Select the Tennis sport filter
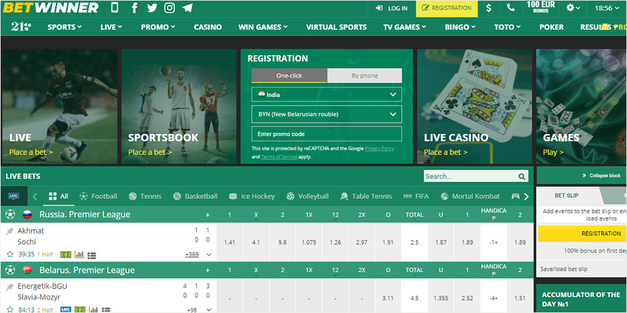Image resolution: width=627 pixels, height=313 pixels. pyautogui.click(x=145, y=196)
